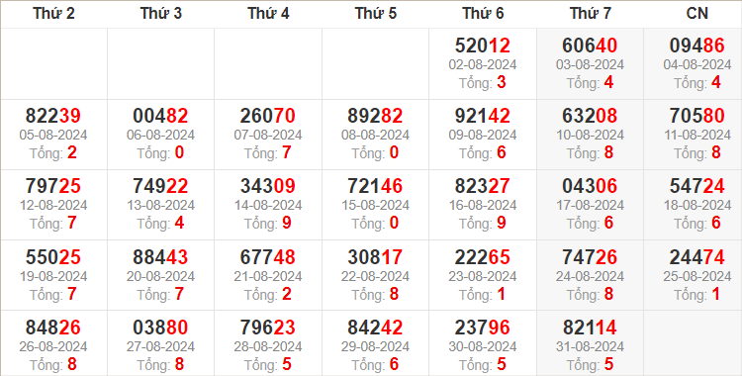
Task: Click result number 79725
Action: 53,186
